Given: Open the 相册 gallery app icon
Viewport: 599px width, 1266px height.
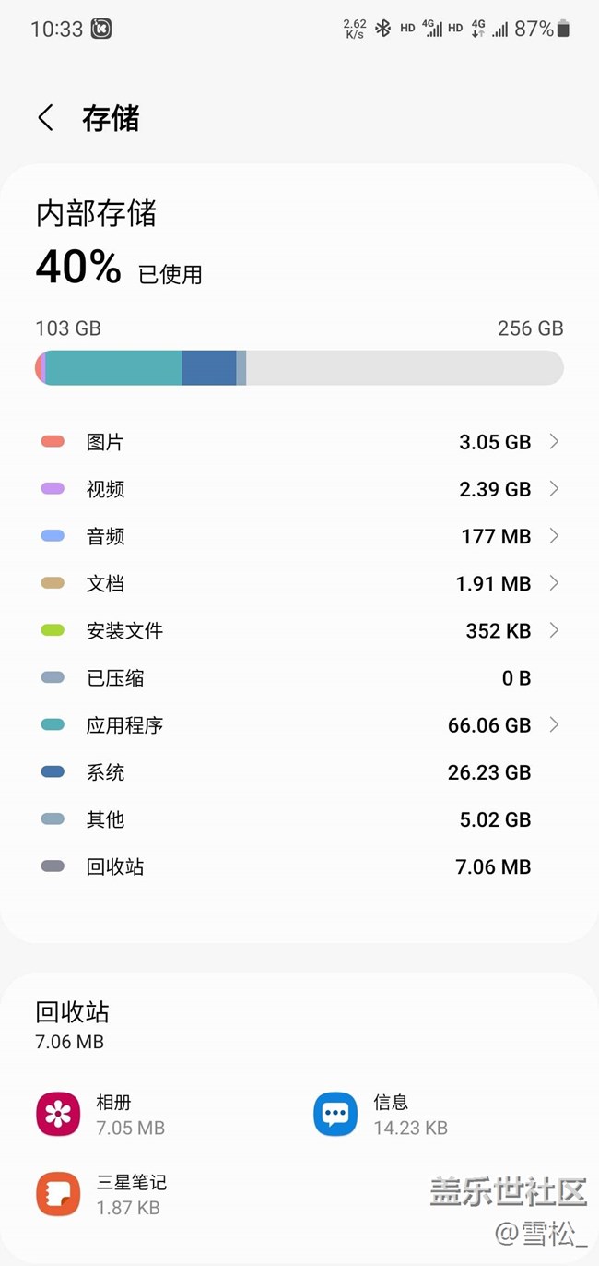Looking at the screenshot, I should point(58,1114).
